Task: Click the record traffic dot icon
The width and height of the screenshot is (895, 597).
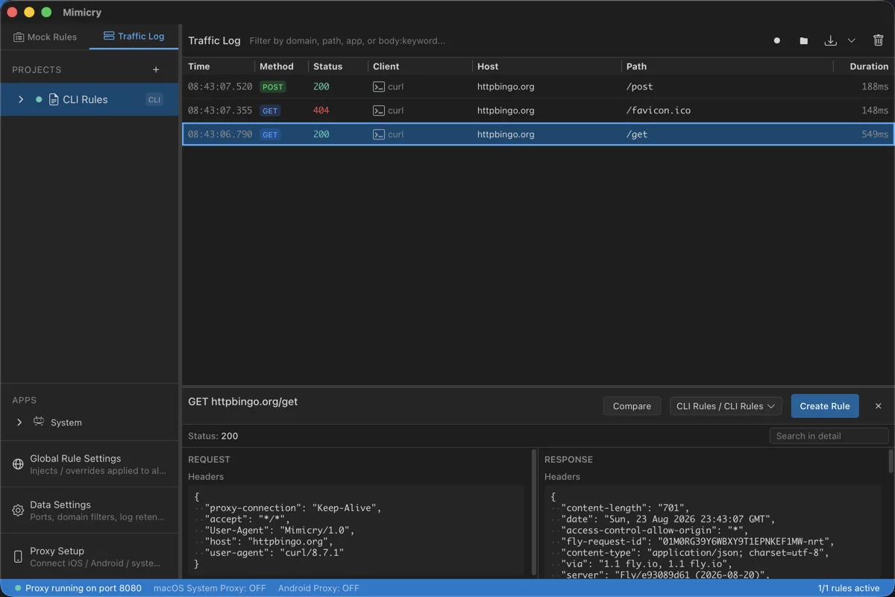Action: click(777, 40)
